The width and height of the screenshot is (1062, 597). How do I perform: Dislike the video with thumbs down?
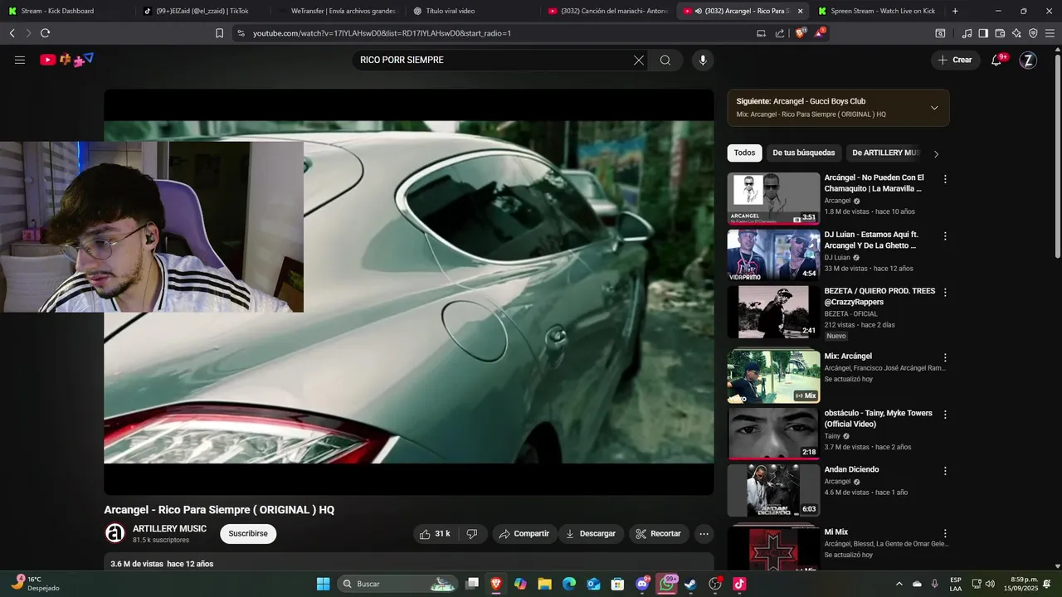point(472,534)
